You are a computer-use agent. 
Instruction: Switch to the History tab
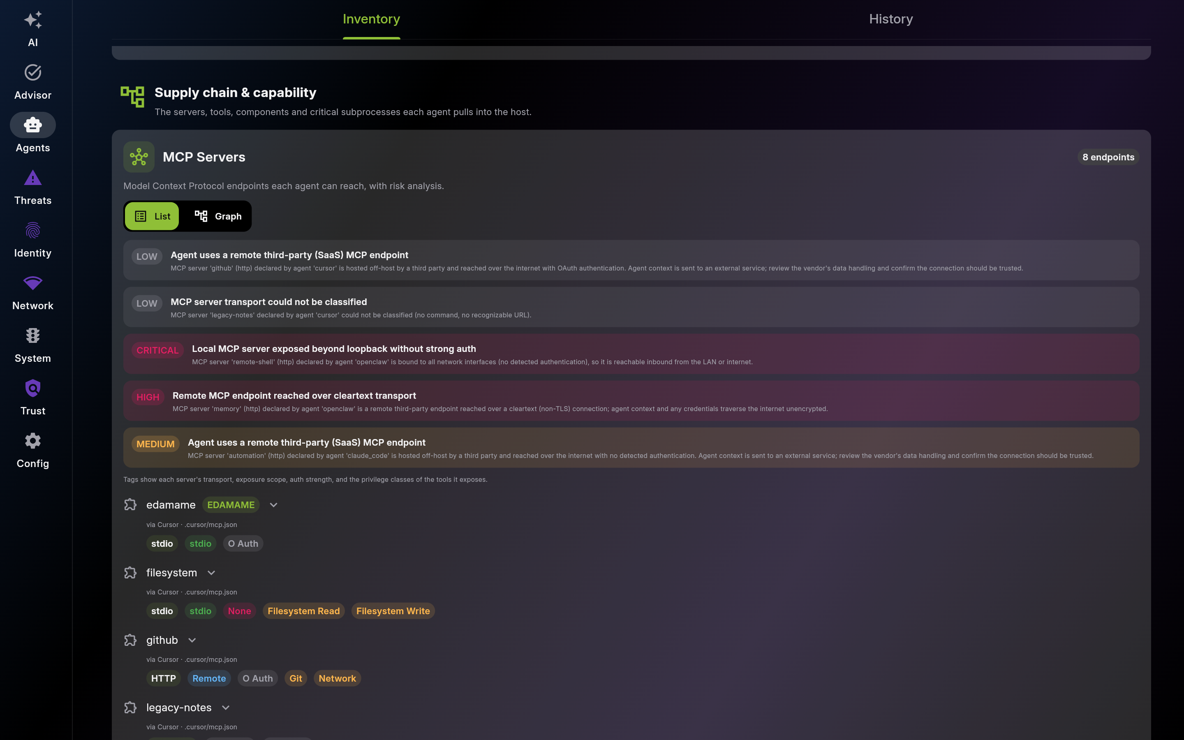pos(891,19)
